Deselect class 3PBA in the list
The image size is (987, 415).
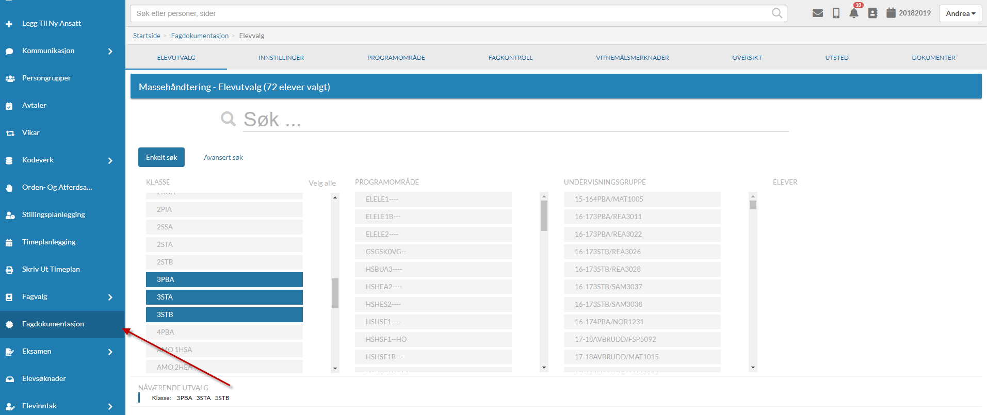(x=224, y=279)
